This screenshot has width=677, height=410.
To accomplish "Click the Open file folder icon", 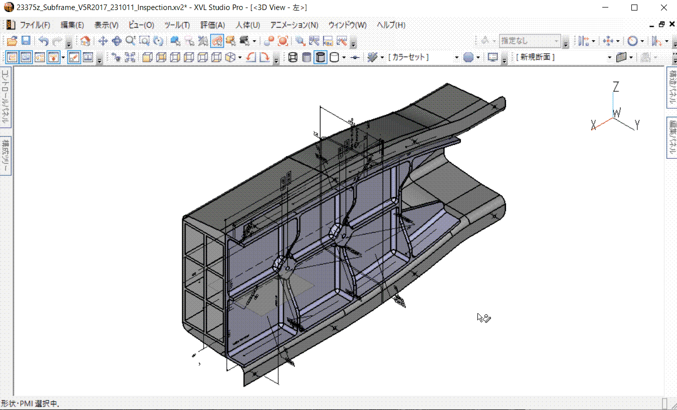I will click(12, 41).
